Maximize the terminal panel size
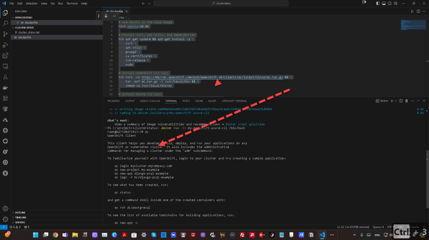This screenshot has width=429, height=240. (418, 101)
